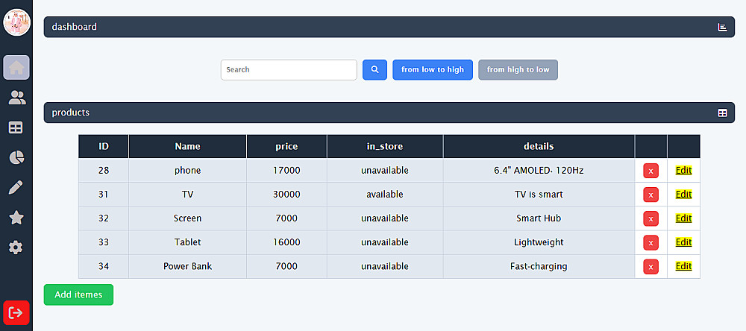Screen dimensions: 746x331
Task: Click Edit link for the TV row
Action: 683,195
